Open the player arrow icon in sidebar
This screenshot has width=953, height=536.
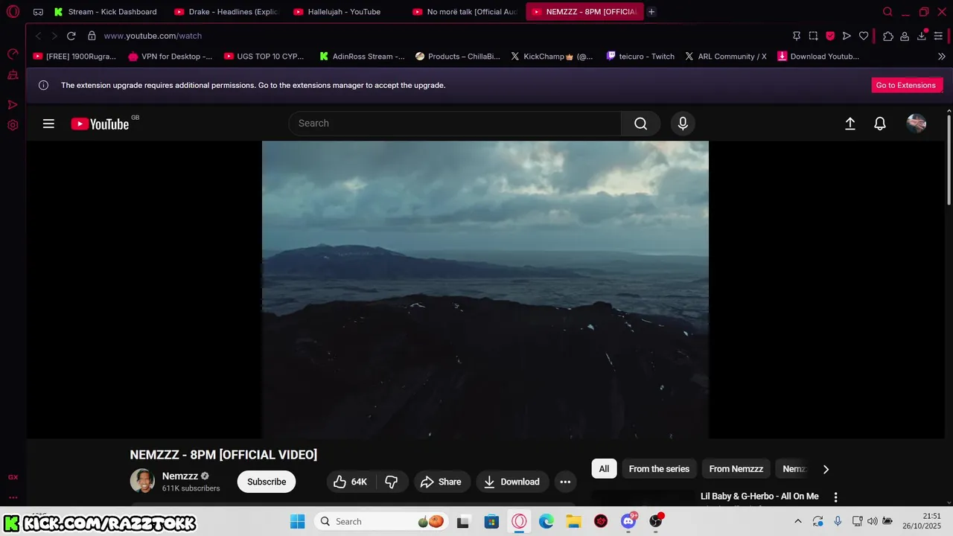point(13,105)
